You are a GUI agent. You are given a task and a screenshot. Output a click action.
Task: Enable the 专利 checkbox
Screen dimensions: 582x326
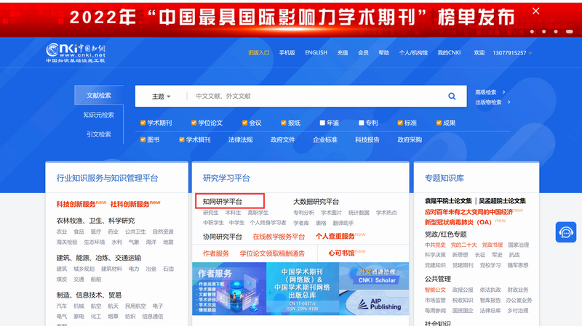tap(361, 123)
